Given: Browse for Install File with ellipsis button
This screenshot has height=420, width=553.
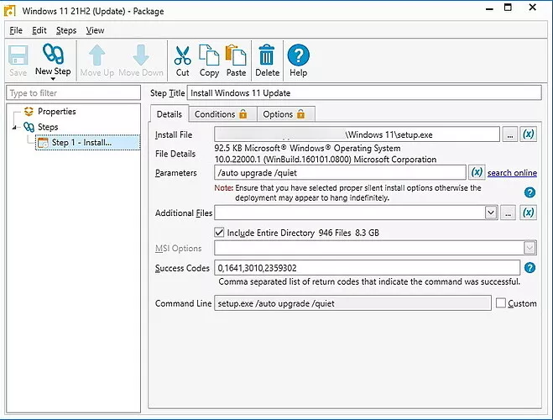Looking at the screenshot, I should tap(509, 134).
